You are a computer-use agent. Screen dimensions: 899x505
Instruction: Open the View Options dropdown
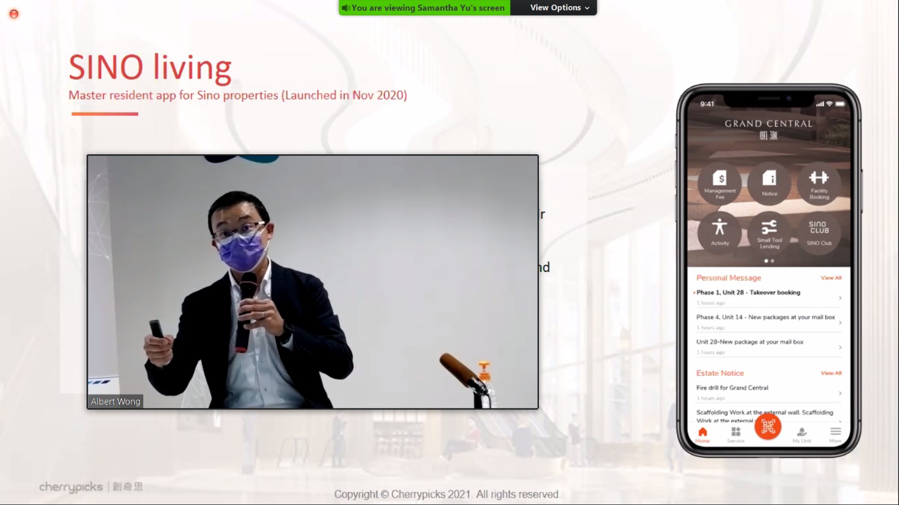coord(560,7)
